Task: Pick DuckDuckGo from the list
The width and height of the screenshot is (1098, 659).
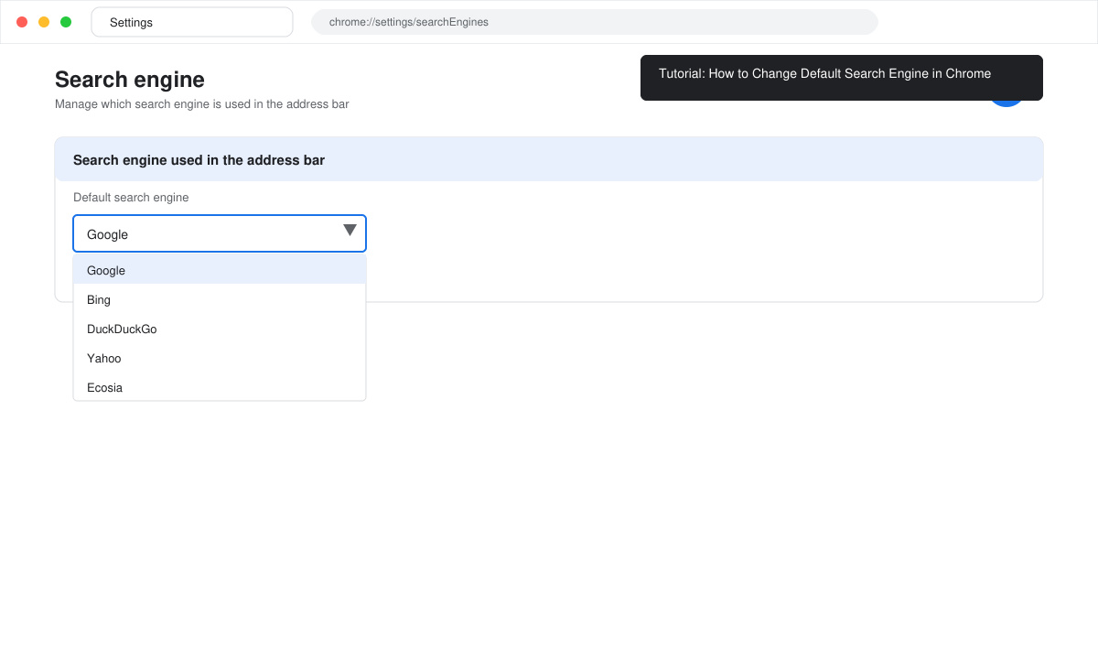Action: click(220, 329)
